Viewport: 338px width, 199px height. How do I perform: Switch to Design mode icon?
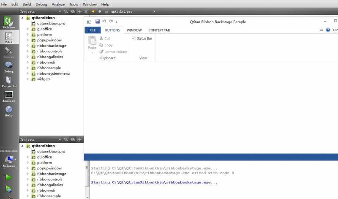[8, 53]
